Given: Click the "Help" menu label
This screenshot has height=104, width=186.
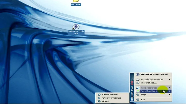Looking at the screenshot, I should click(143, 94).
